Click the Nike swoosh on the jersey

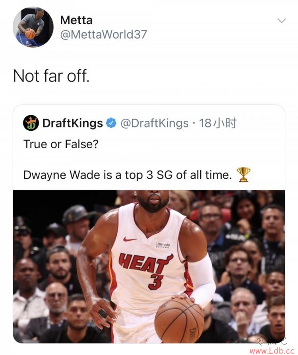pyautogui.click(x=130, y=239)
